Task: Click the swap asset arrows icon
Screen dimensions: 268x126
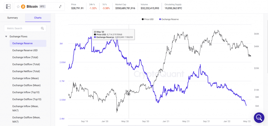Action: click(60, 7)
